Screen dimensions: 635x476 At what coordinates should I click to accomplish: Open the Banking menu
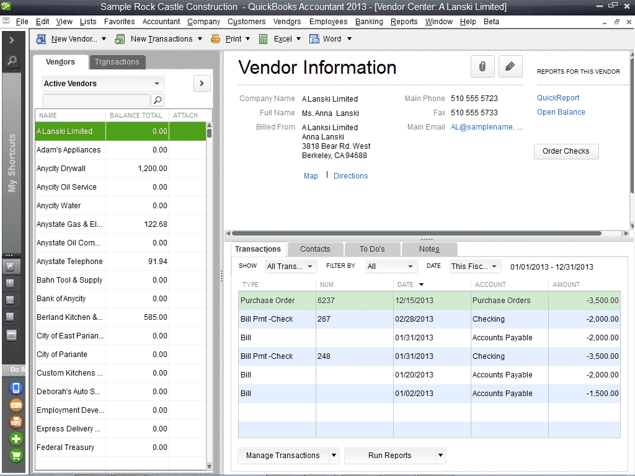[369, 22]
